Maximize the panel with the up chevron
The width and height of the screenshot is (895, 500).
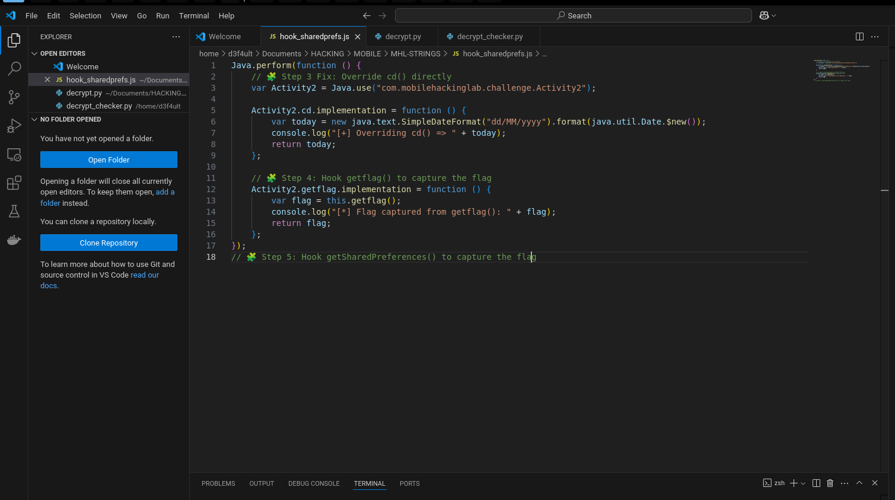[x=859, y=483]
